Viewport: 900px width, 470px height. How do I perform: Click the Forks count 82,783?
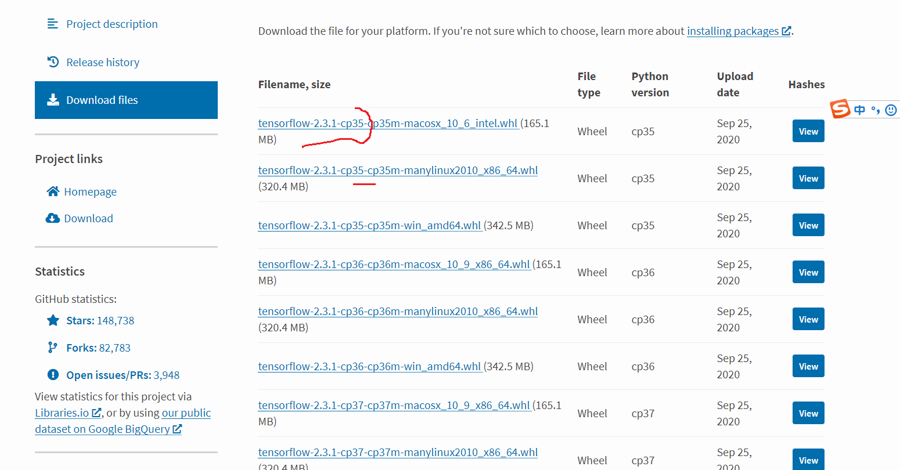pos(114,348)
